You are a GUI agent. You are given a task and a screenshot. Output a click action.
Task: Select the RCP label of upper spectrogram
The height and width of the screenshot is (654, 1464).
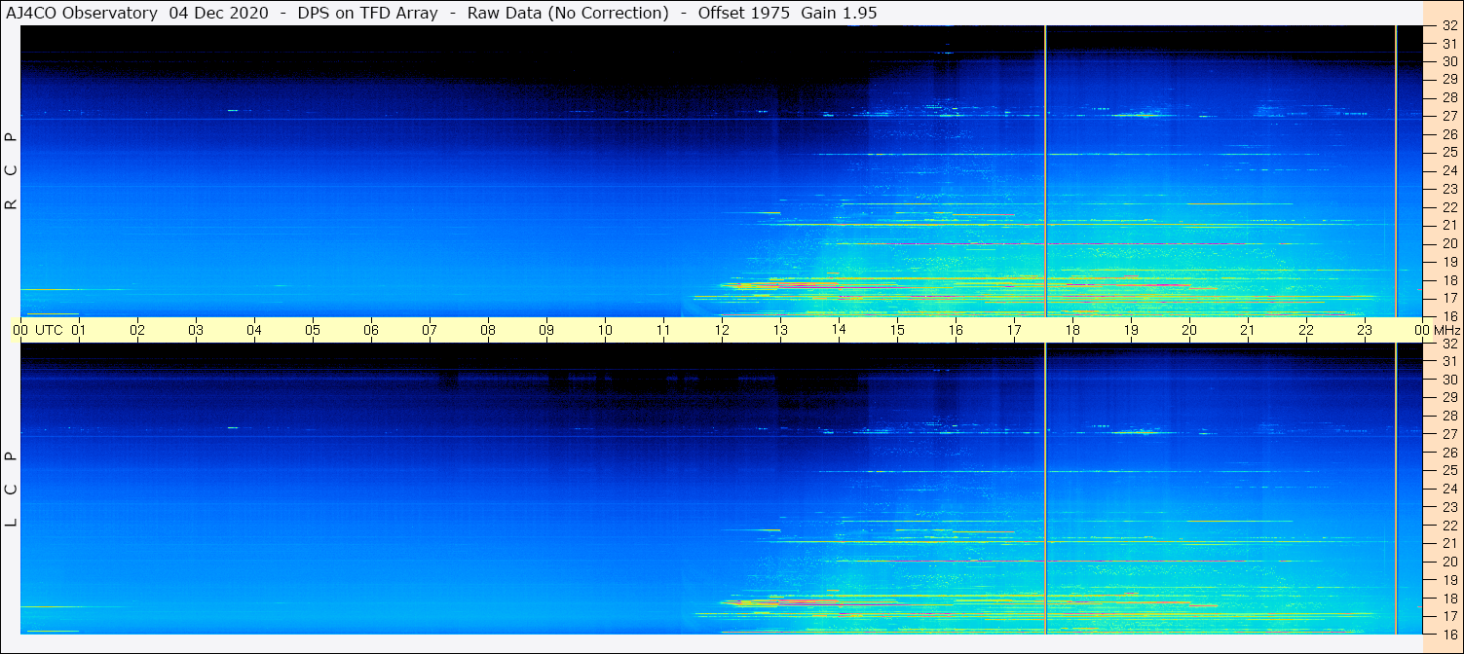(11, 171)
